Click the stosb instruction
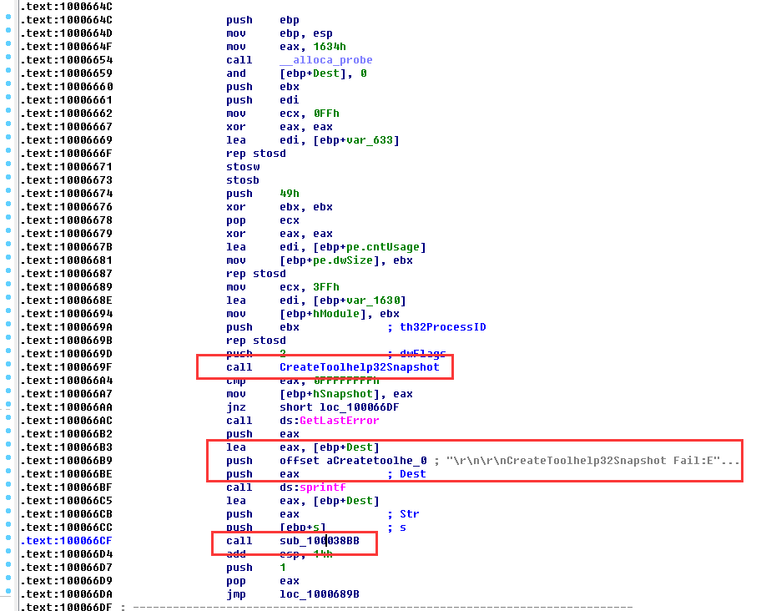766x611 pixels. coord(242,180)
